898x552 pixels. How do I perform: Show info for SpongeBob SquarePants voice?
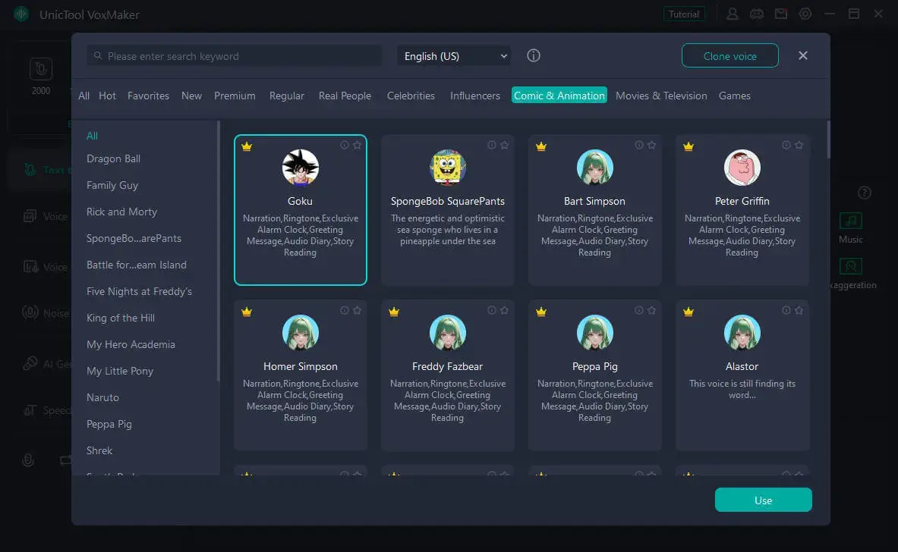[491, 146]
